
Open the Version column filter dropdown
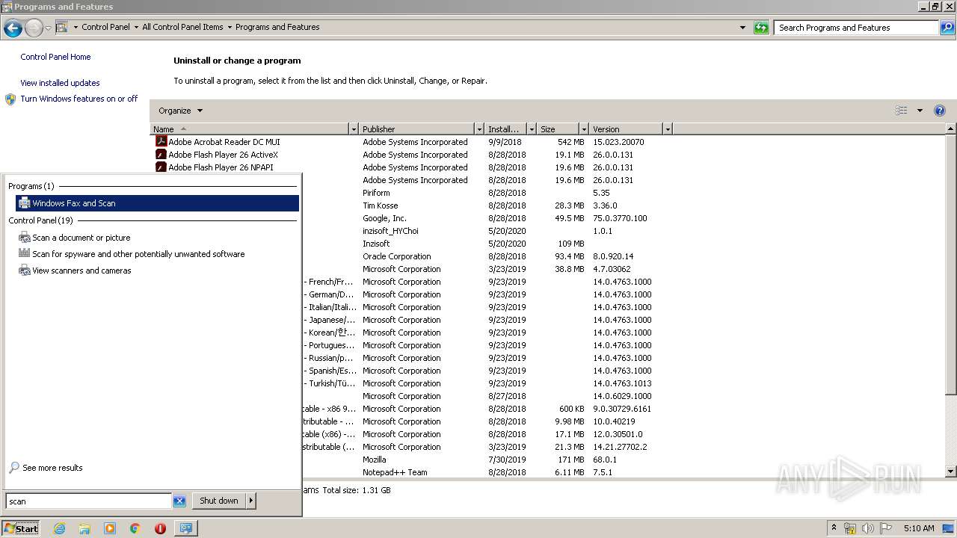coord(668,129)
